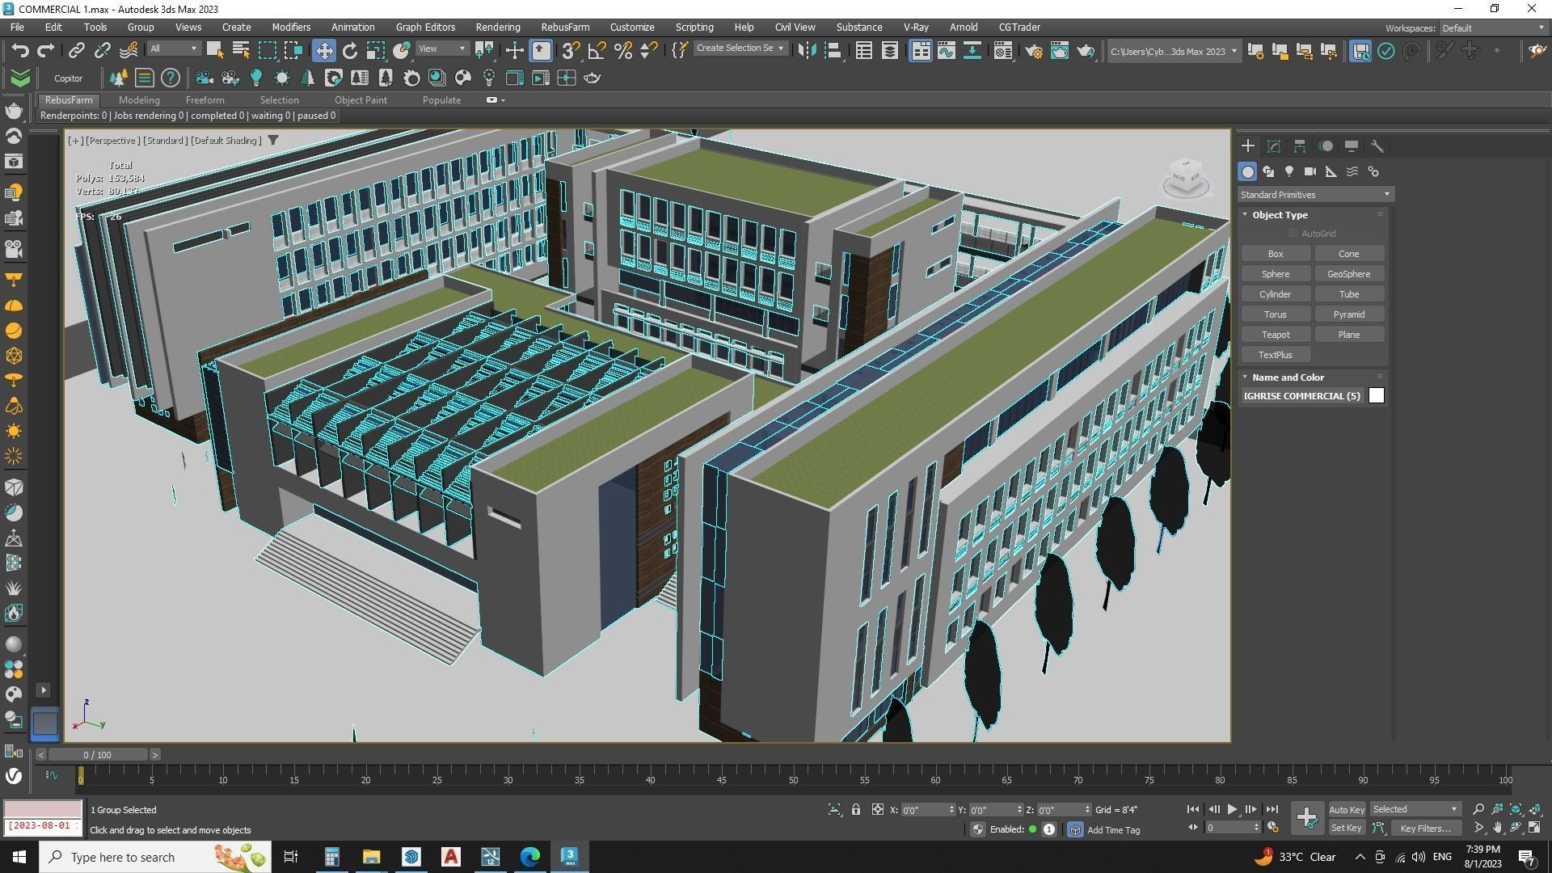Click the object color swatch
Viewport: 1552px width, 873px height.
[1376, 395]
